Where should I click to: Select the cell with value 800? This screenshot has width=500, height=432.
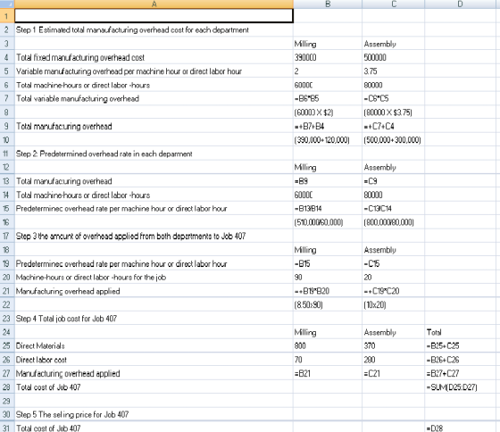[x=328, y=346]
